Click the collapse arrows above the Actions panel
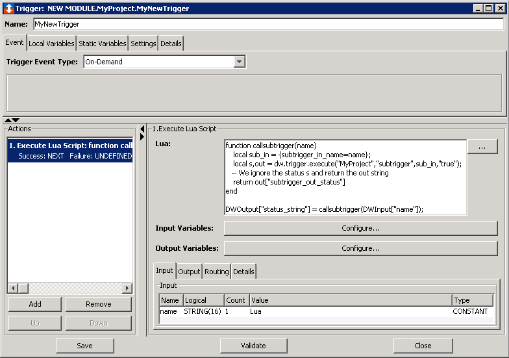This screenshot has width=509, height=358. pos(12,120)
